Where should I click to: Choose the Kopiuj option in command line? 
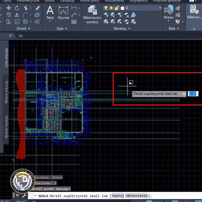point(118,196)
